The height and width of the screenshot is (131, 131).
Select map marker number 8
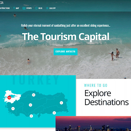(54, 113)
